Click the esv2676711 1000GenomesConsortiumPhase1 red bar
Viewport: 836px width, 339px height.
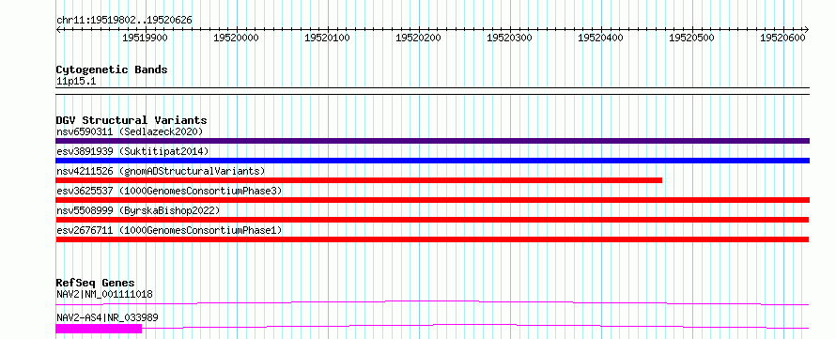[x=432, y=239]
